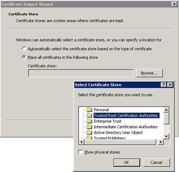Close the Select Certificate Store dialog
Viewport: 179px width, 172px height.
coord(170,85)
